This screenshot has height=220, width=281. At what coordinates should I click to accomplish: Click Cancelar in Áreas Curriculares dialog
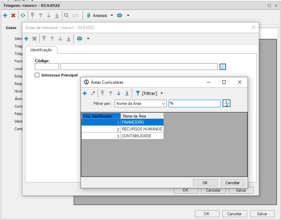(x=233, y=183)
